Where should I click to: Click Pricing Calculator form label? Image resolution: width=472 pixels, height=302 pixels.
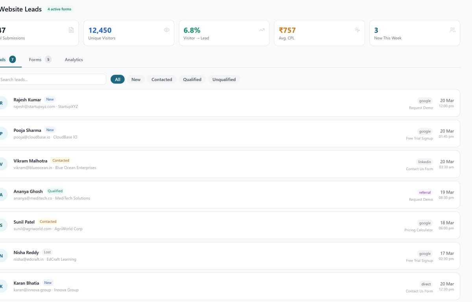pyautogui.click(x=419, y=230)
